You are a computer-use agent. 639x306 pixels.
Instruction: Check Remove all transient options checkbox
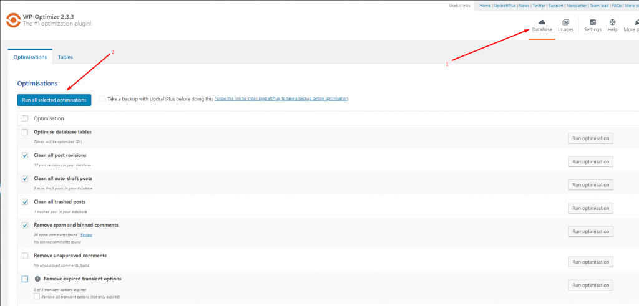pos(37,297)
